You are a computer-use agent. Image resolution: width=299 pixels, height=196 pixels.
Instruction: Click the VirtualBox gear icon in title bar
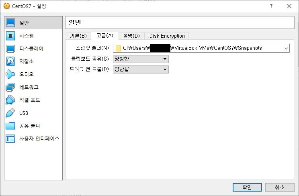[6, 6]
